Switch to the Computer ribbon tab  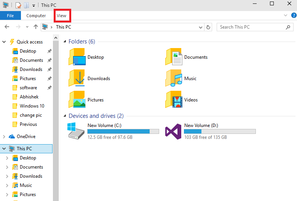(x=36, y=16)
